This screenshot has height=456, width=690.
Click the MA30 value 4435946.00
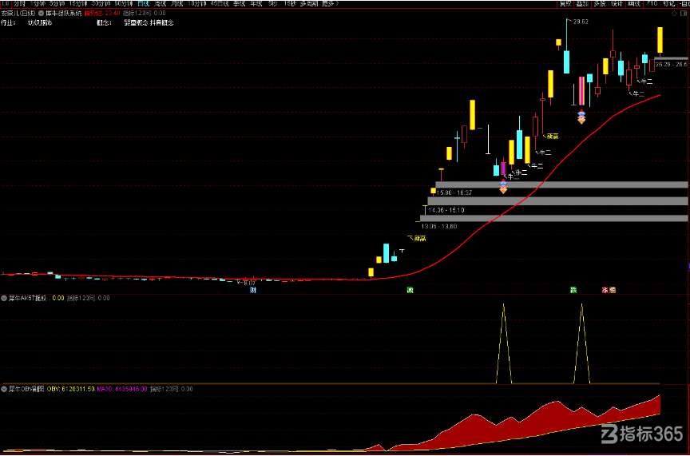[131, 389]
